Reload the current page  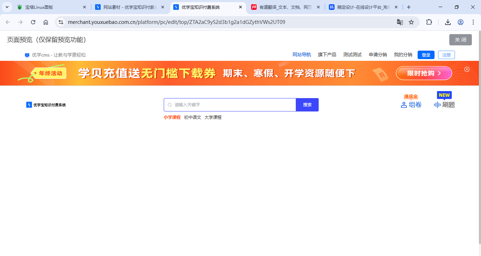point(33,22)
